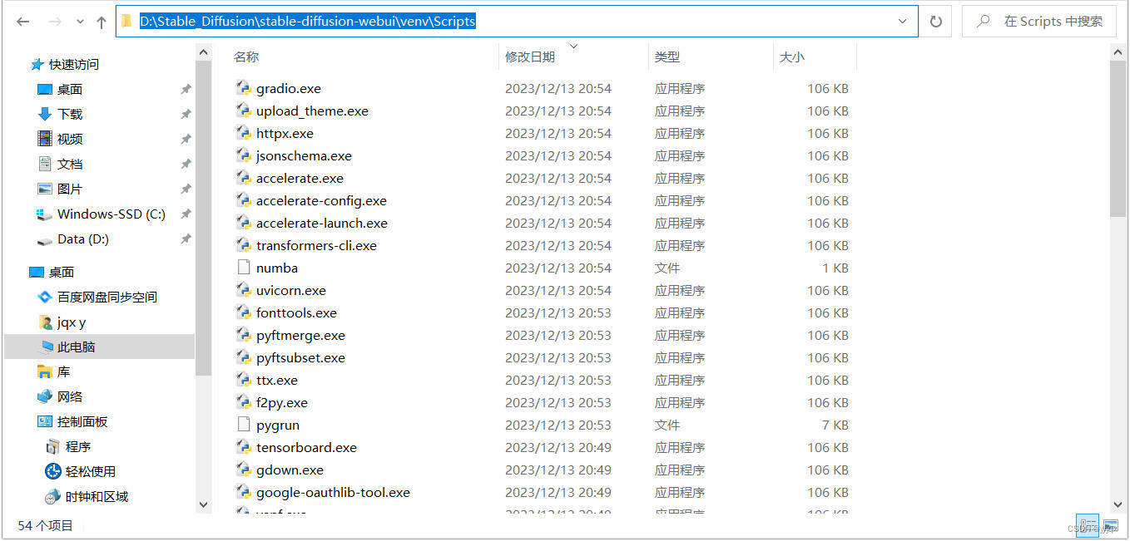Open 时钟和区域 in sidebar

tap(87, 496)
